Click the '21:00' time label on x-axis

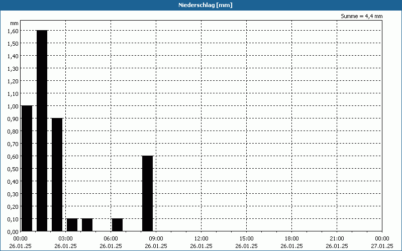[337, 238]
